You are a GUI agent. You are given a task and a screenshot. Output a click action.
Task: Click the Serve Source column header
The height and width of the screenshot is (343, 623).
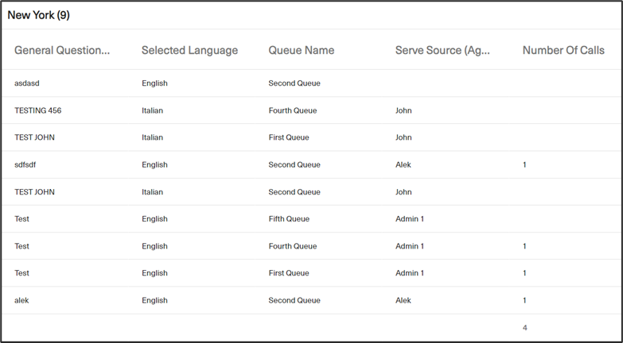(442, 50)
